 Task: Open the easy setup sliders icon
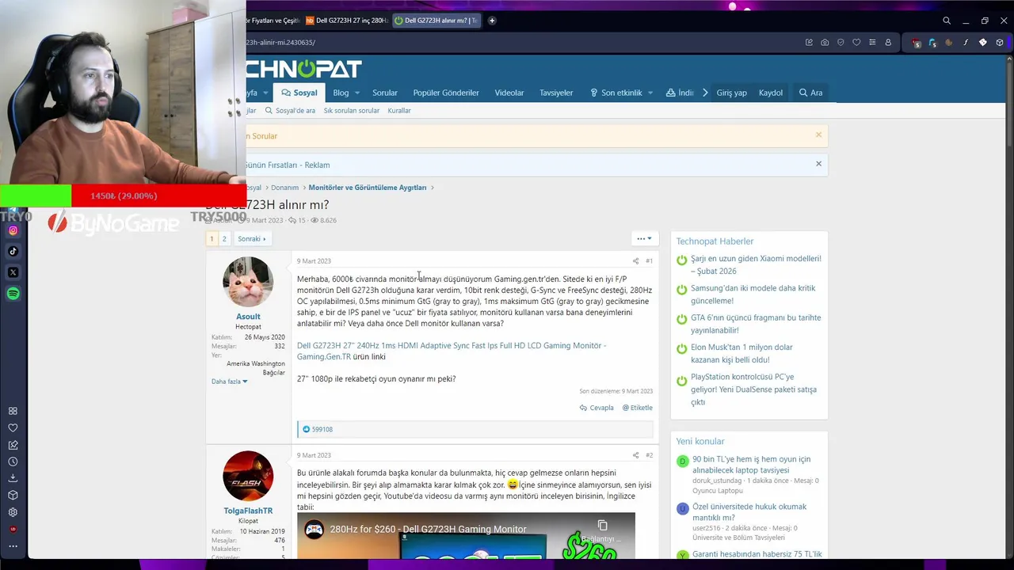pyautogui.click(x=872, y=43)
